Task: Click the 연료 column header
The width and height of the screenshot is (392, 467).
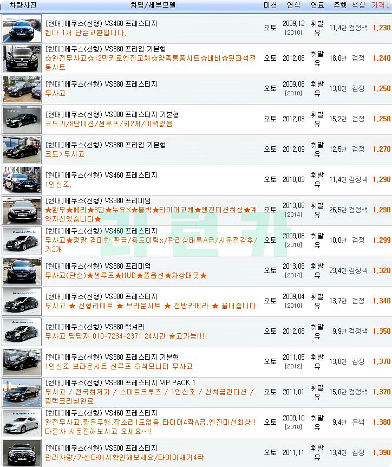Action: [x=317, y=5]
